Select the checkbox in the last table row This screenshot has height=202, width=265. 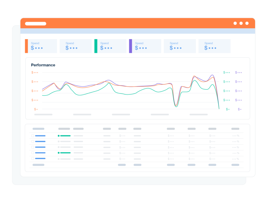[x=33, y=159]
